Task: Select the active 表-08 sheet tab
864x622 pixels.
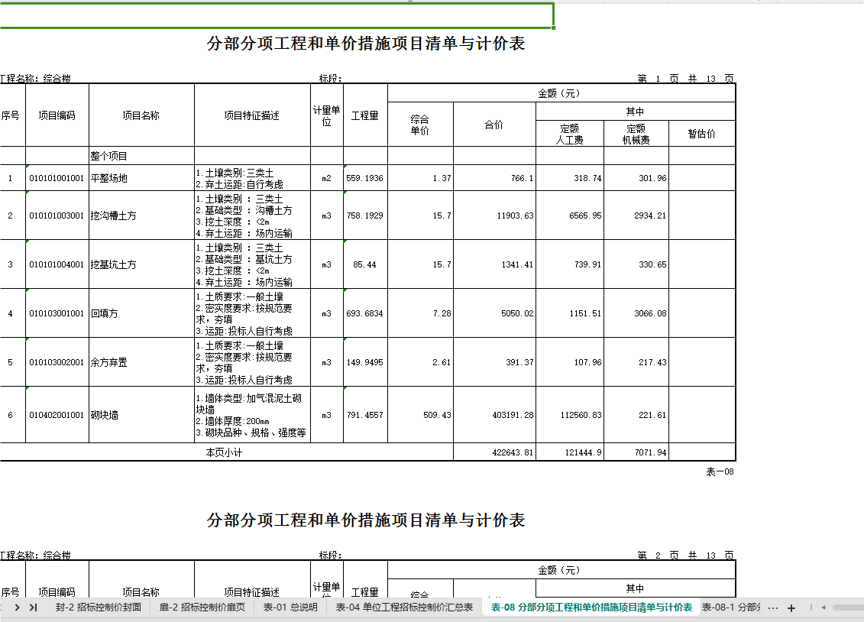Action: click(x=591, y=607)
